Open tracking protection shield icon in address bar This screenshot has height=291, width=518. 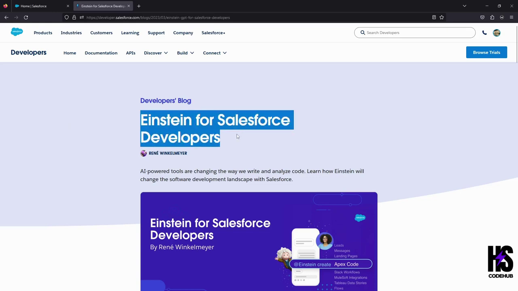(x=67, y=17)
